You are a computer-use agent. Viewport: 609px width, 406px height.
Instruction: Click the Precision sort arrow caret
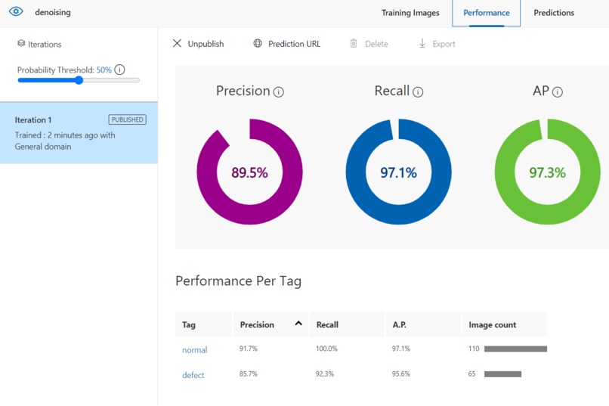[298, 324]
